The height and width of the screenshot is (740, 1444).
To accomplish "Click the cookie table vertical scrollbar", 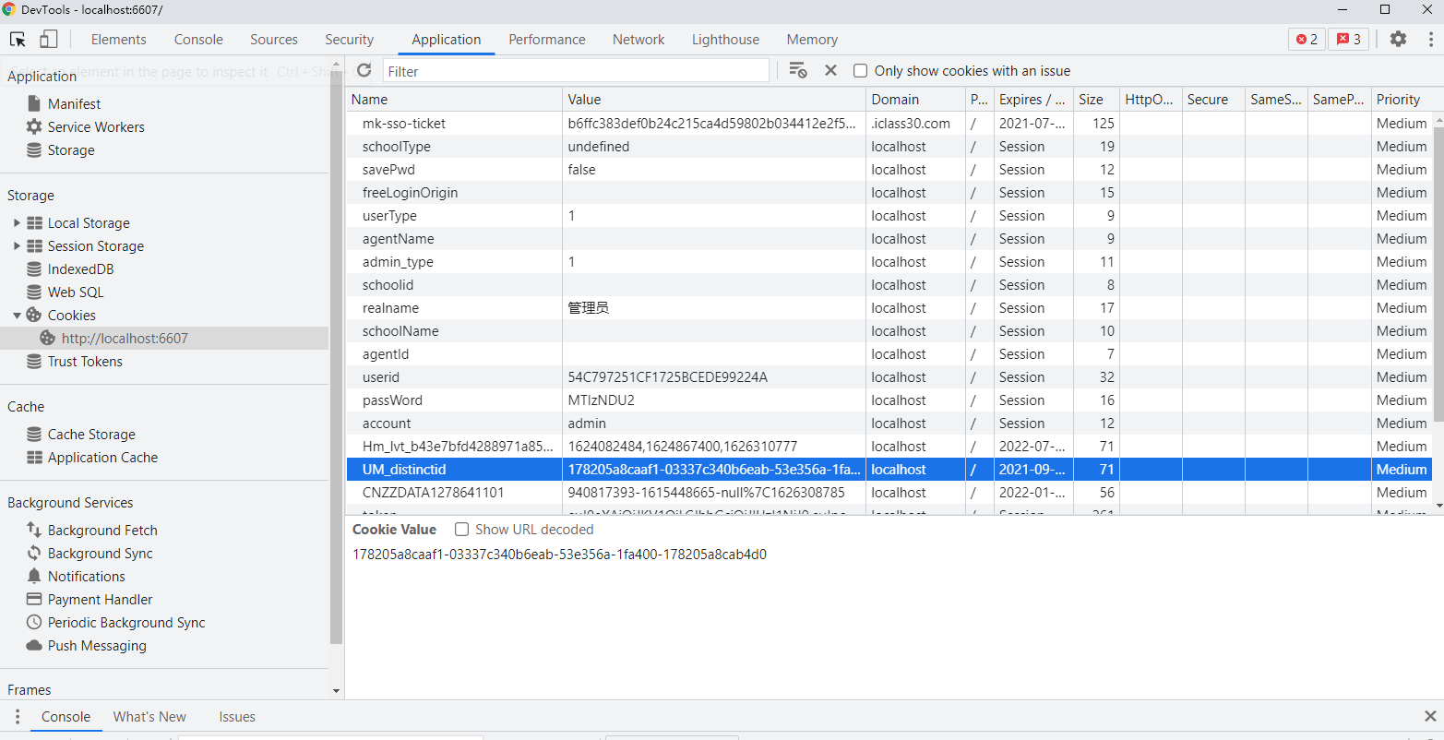I will (1438, 277).
